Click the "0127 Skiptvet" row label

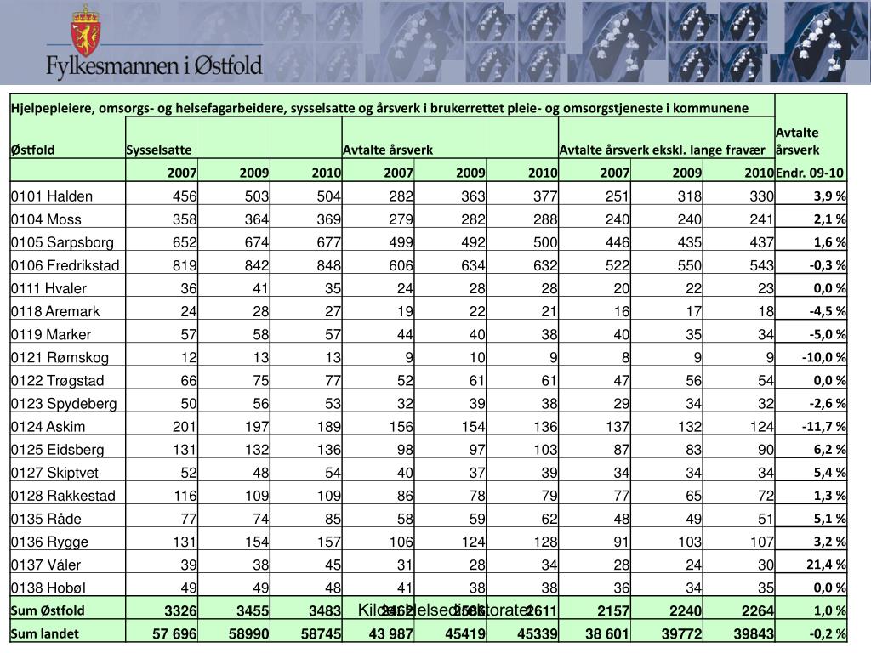(x=54, y=473)
